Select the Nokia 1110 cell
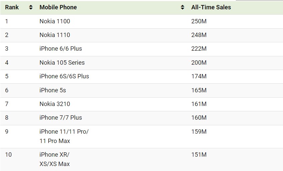Screen dimensions: 283x171 [x=55, y=35]
